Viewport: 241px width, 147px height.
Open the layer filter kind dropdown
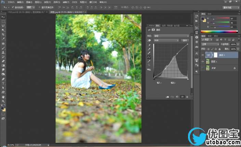click(x=207, y=40)
